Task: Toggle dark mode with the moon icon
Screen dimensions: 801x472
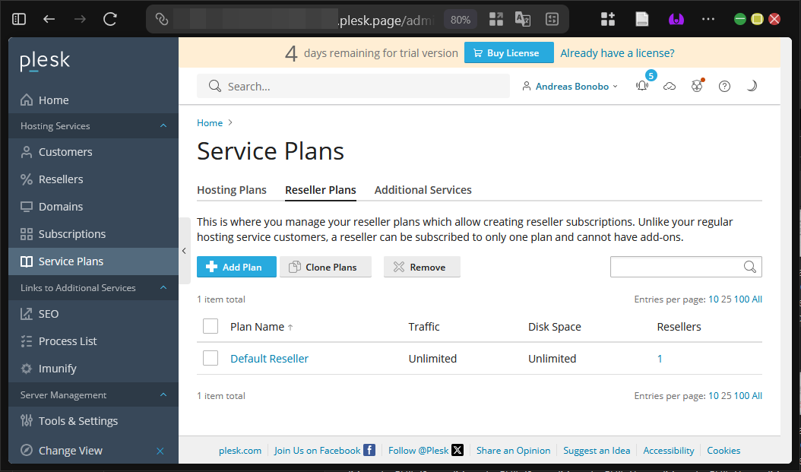Action: tap(752, 86)
